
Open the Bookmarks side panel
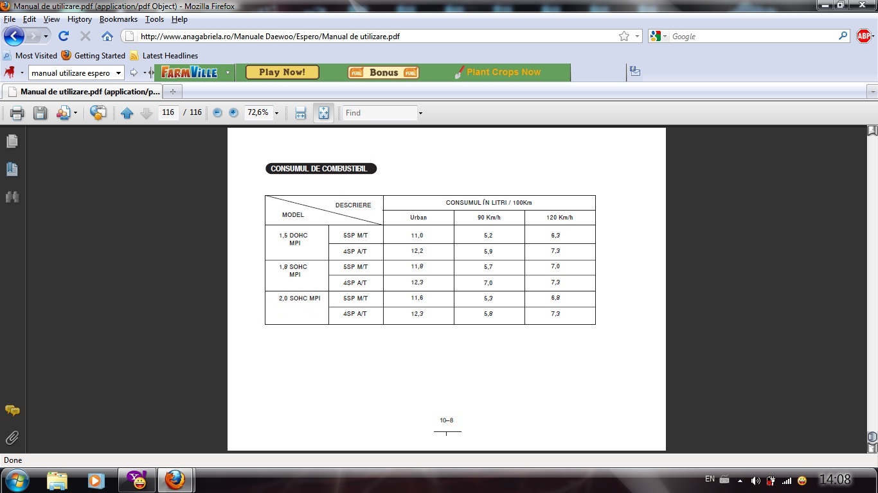12,169
